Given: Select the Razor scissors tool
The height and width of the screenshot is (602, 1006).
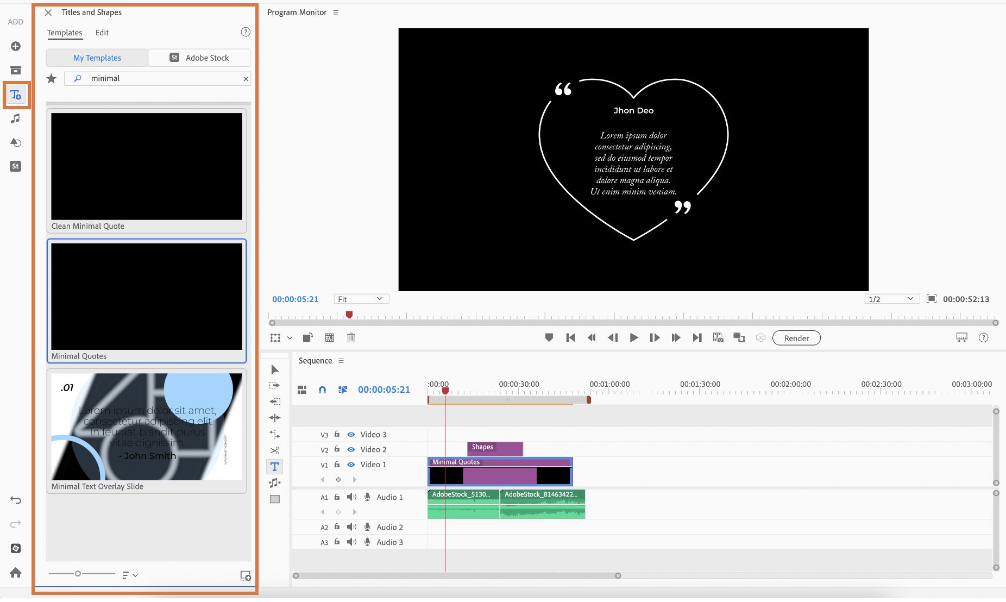Looking at the screenshot, I should click(x=275, y=450).
